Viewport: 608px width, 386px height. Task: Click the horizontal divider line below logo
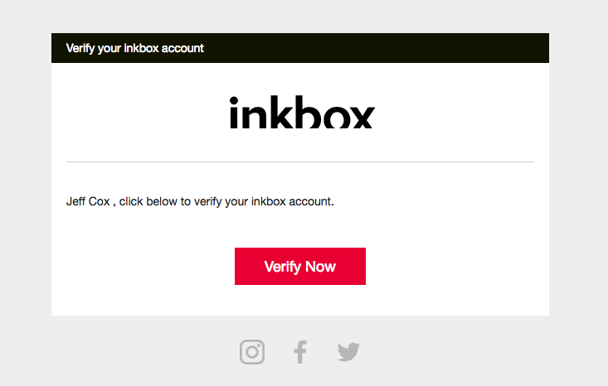pyautogui.click(x=300, y=162)
